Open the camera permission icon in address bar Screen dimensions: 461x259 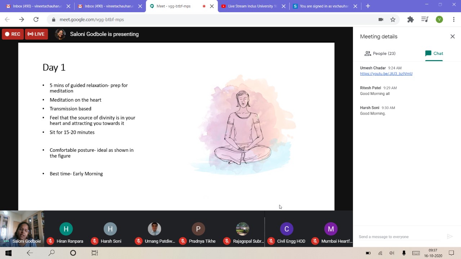381,19
